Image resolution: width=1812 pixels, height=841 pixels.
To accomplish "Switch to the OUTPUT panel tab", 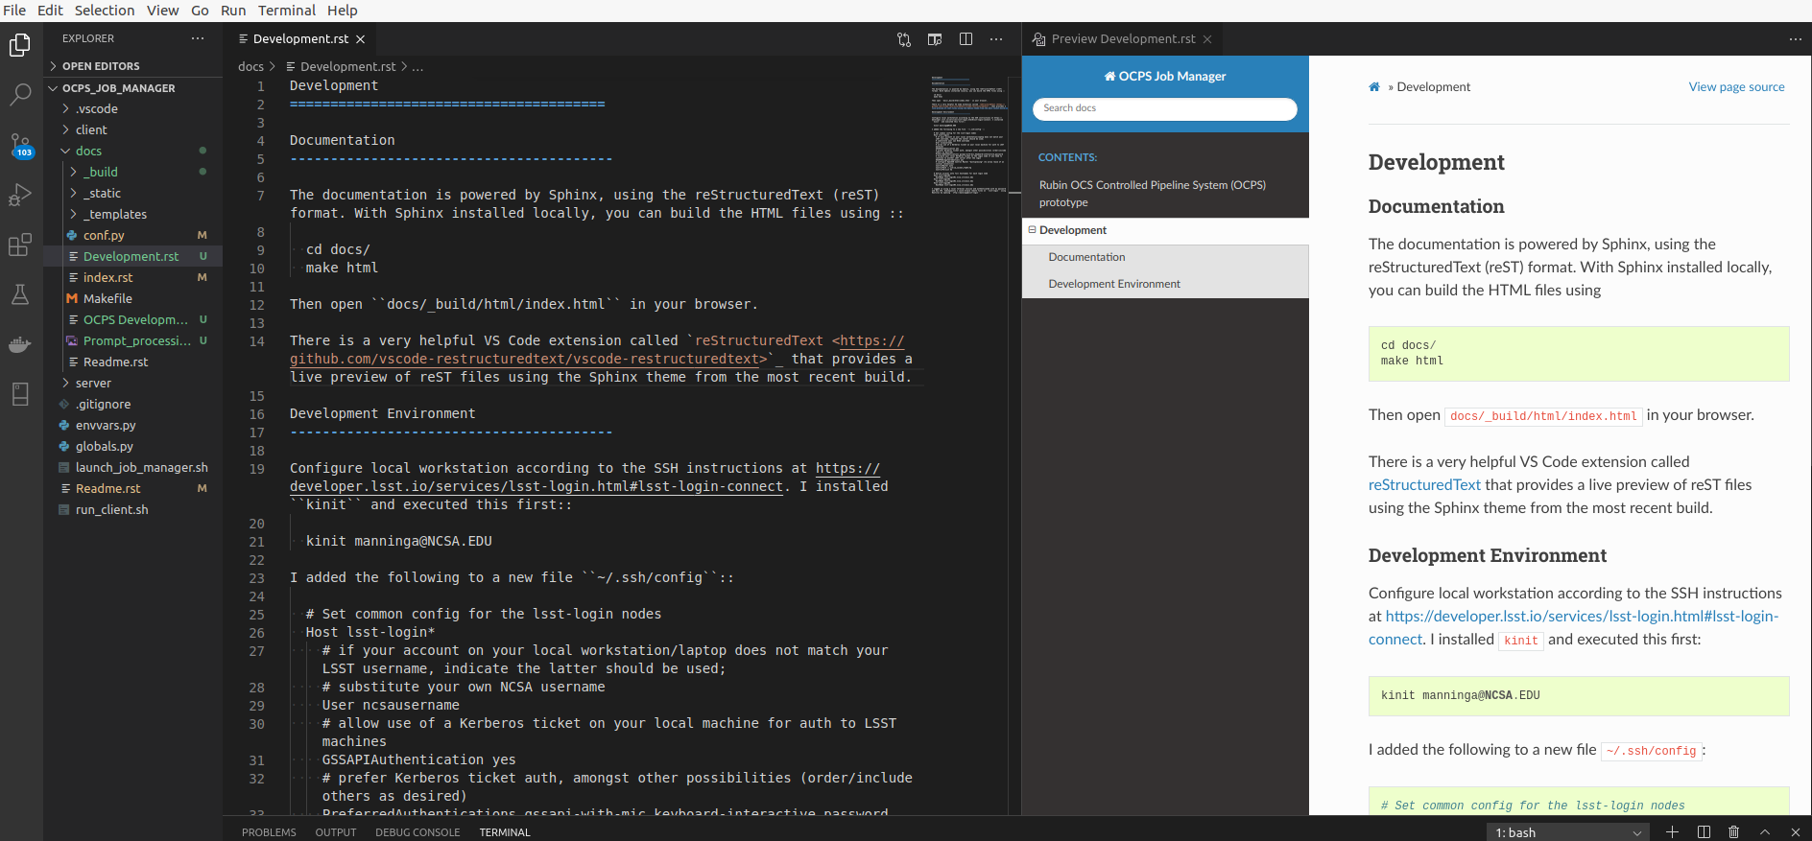I will [x=336, y=832].
